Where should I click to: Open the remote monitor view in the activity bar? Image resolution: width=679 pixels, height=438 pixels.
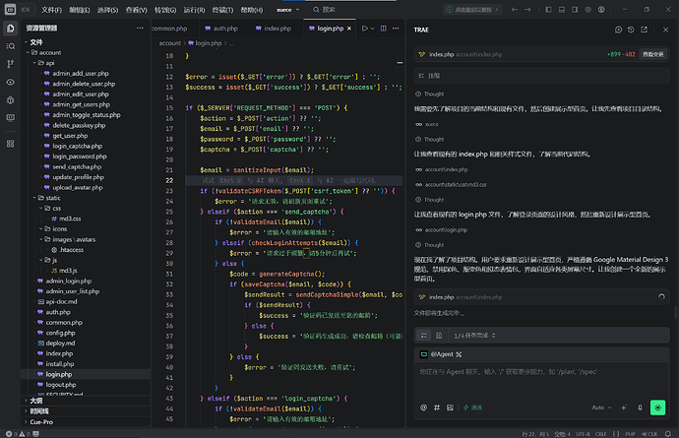tap(11, 118)
